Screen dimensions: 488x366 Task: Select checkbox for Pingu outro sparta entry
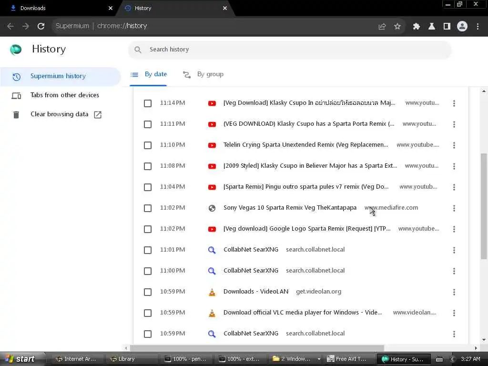point(148,187)
